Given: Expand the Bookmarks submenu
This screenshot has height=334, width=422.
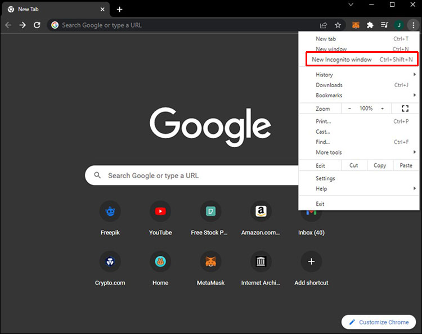Looking at the screenshot, I should click(359, 95).
